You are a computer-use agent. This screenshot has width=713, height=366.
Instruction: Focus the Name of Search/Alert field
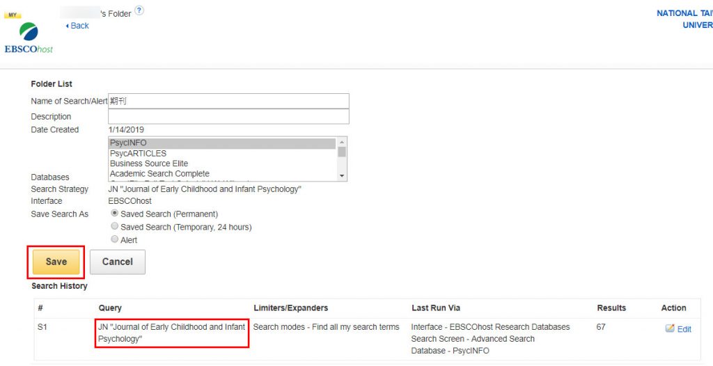tap(228, 101)
